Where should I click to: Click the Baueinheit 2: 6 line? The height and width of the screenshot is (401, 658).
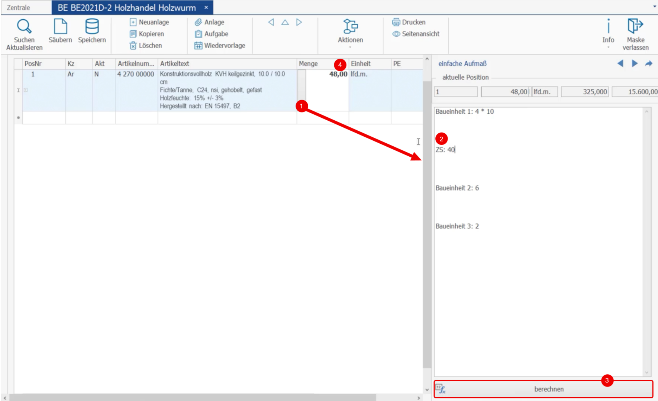pos(457,188)
